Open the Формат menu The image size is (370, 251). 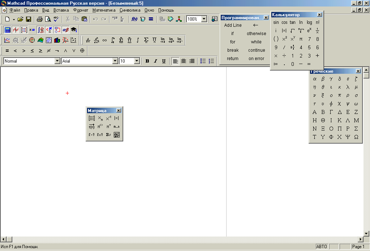tap(81, 10)
